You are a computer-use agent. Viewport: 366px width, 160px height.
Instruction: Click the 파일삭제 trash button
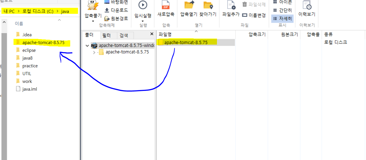click(x=254, y=4)
